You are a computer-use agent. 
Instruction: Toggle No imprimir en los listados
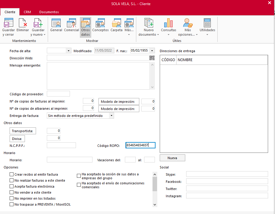coord(12,198)
